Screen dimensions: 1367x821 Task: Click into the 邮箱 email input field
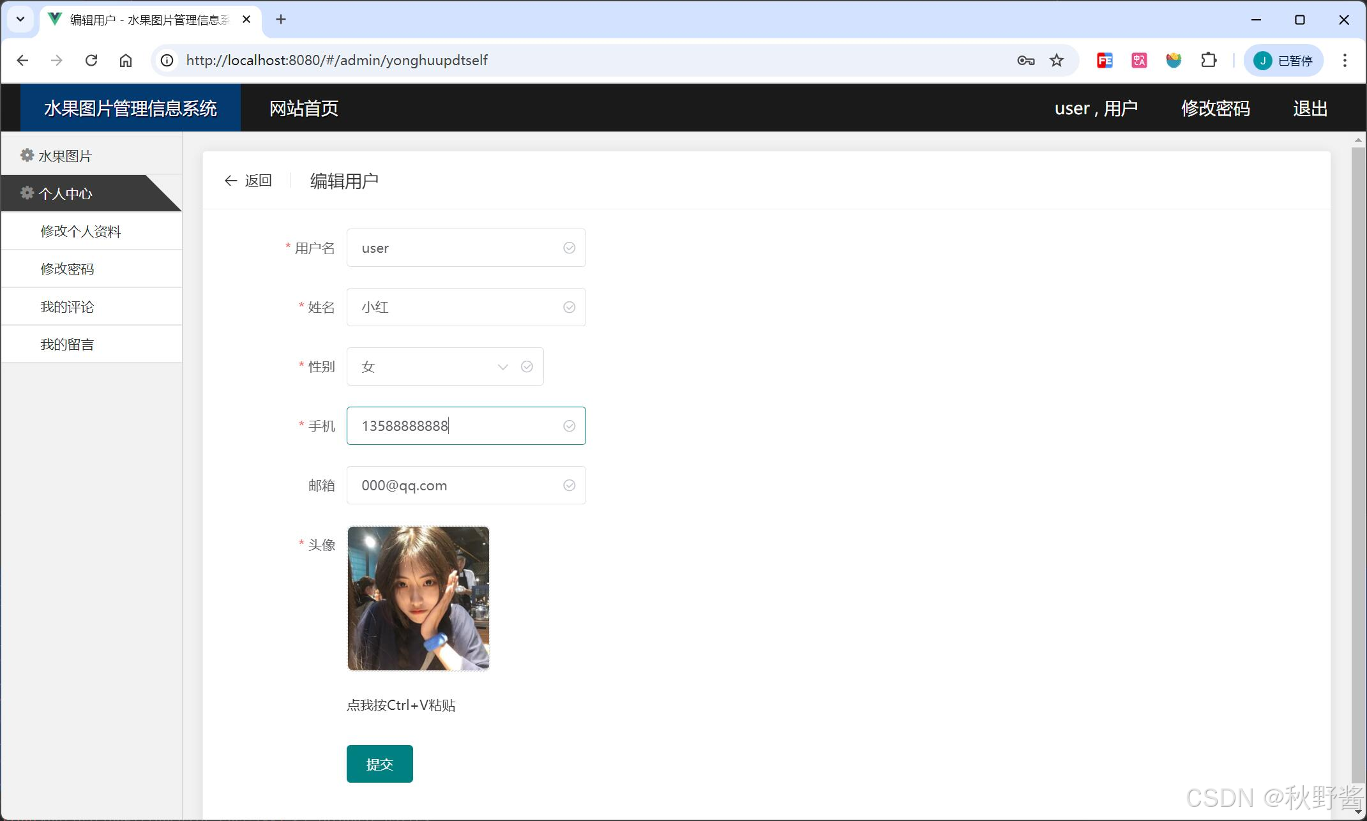[x=460, y=485]
